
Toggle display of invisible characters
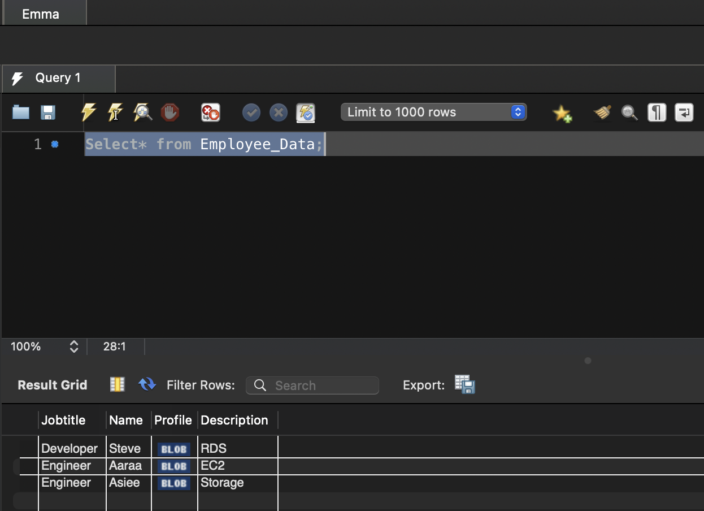pyautogui.click(x=657, y=112)
